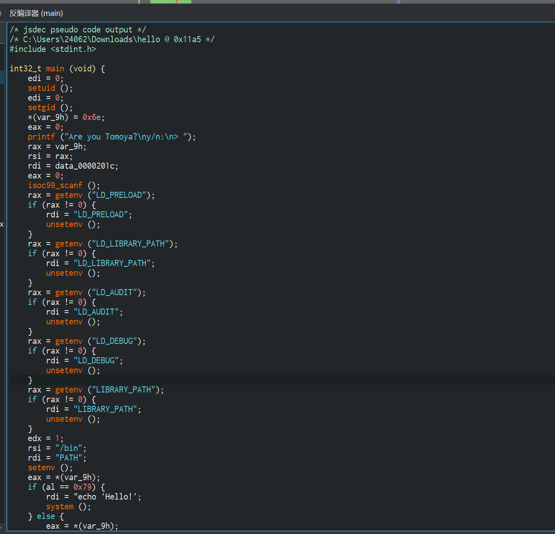This screenshot has height=534, width=555.
Task: Click the int32_t main (void) declaration
Action: pyautogui.click(x=57, y=69)
